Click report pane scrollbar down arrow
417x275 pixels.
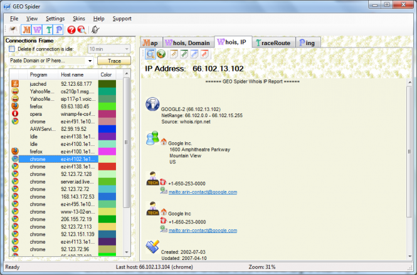tap(409, 256)
